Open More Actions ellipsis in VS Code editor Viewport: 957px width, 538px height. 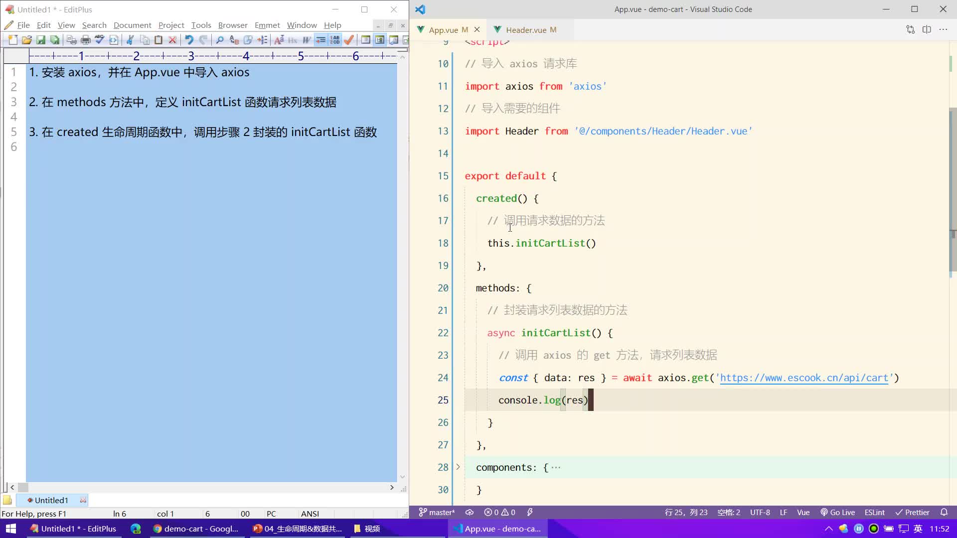(943, 30)
